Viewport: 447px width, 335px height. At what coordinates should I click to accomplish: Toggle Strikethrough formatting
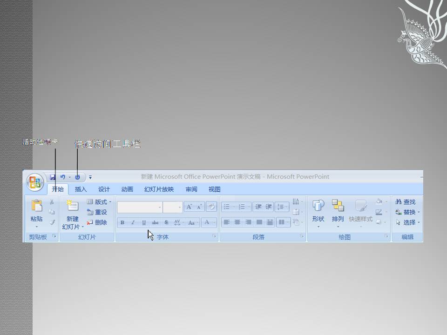155,222
